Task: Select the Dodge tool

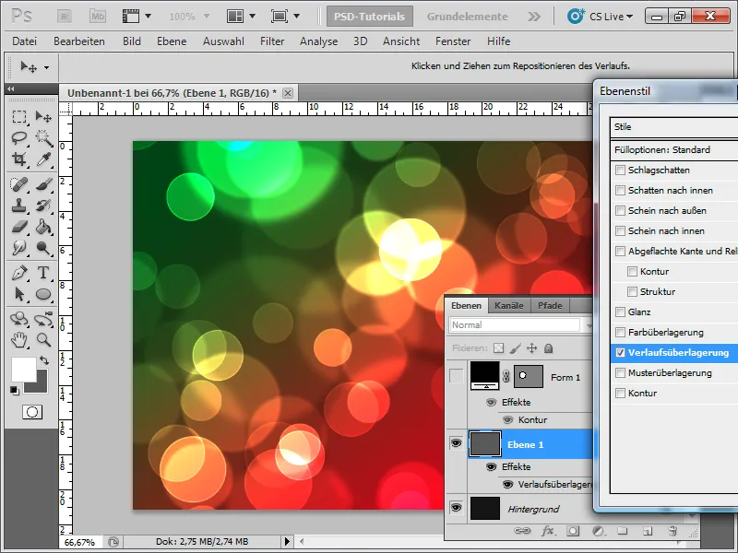Action: pyautogui.click(x=43, y=248)
